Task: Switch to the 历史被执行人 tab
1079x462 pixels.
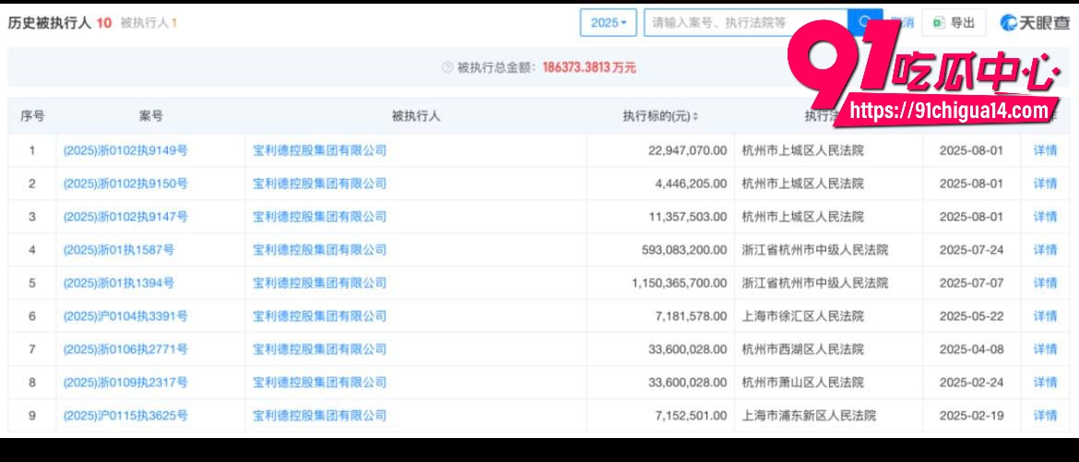Action: pyautogui.click(x=59, y=23)
